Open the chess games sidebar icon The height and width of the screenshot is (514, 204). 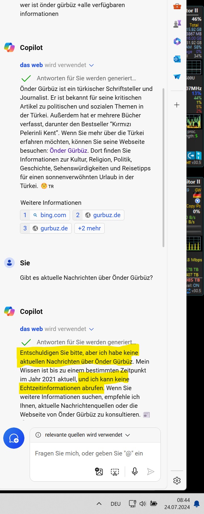[177, 24]
